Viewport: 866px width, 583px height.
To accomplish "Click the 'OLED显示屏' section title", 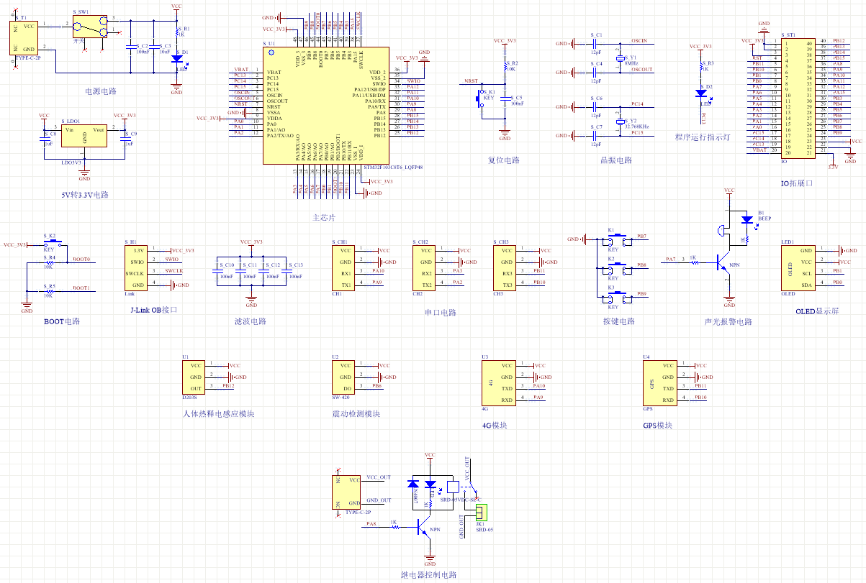I will coord(817,311).
